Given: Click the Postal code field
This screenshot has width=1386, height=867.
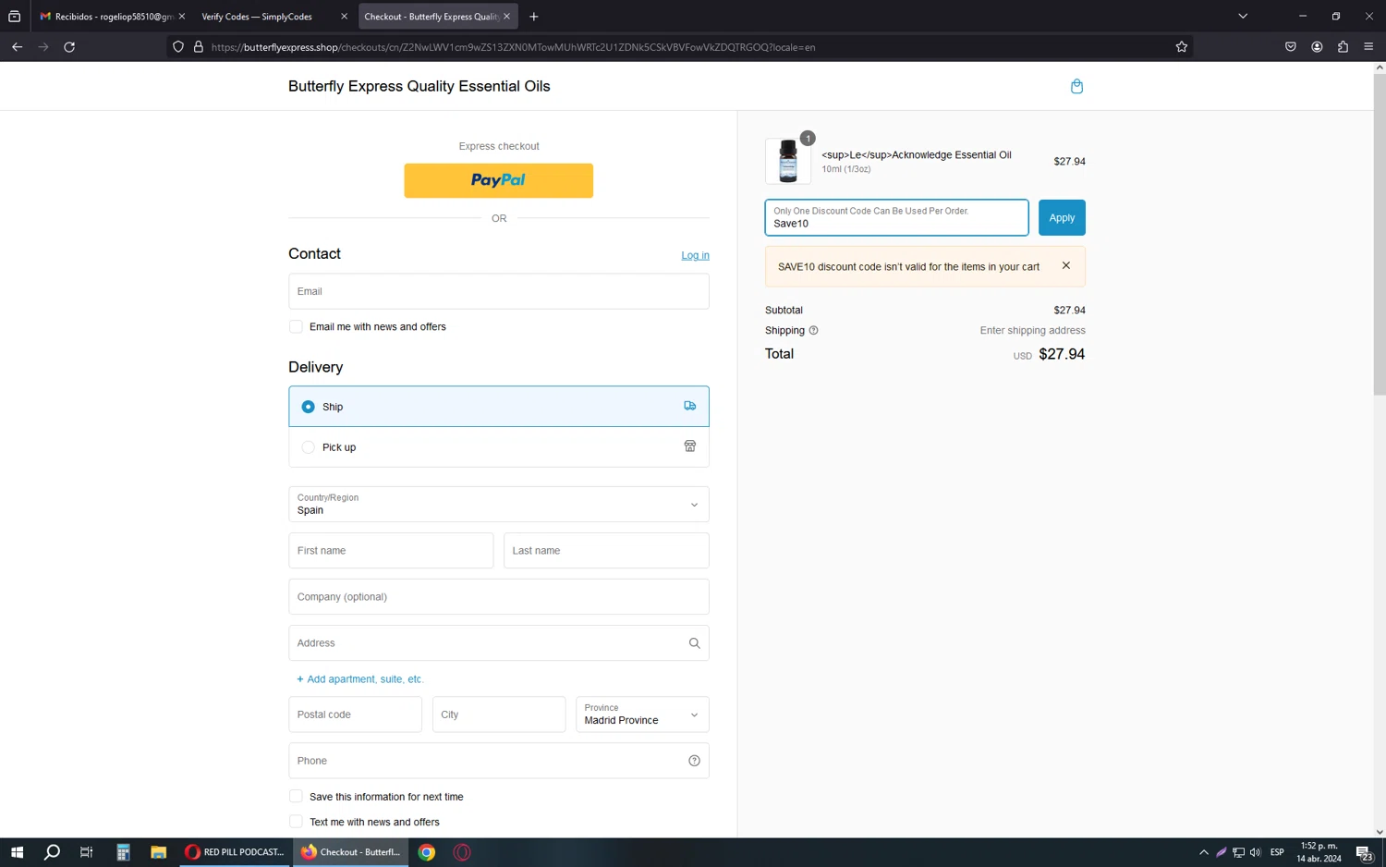Looking at the screenshot, I should point(356,714).
